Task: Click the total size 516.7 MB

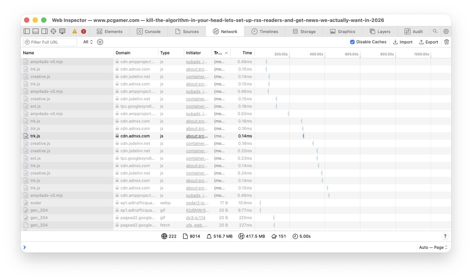Action: [219, 236]
